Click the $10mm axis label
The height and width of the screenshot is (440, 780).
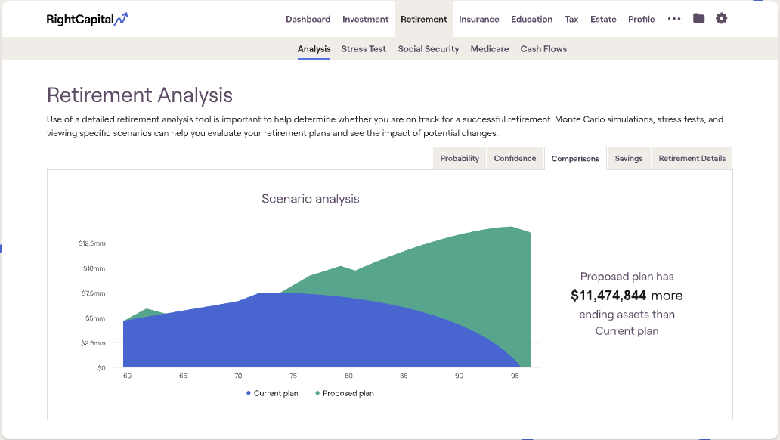pos(94,268)
